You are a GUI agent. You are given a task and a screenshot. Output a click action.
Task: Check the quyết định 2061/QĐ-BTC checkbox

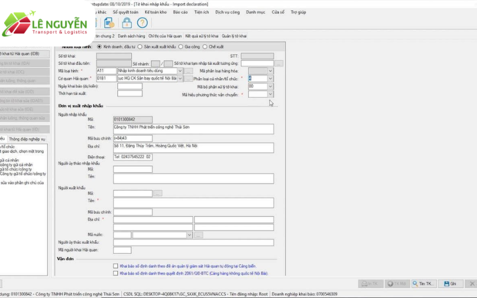tap(116, 274)
